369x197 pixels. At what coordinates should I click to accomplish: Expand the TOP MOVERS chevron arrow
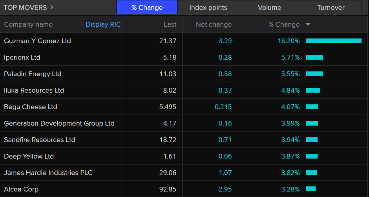pyautogui.click(x=52, y=7)
